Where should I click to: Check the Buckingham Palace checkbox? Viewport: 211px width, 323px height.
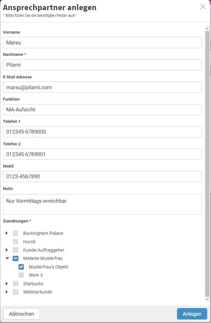(16, 233)
